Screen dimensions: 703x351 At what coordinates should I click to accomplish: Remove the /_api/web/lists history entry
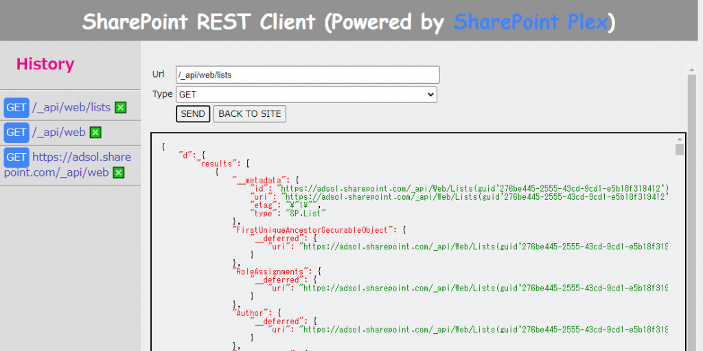(x=121, y=107)
